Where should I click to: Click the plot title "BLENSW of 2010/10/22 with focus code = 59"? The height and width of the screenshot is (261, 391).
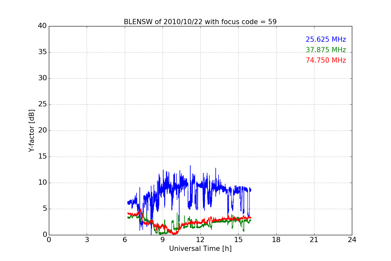tap(200, 22)
